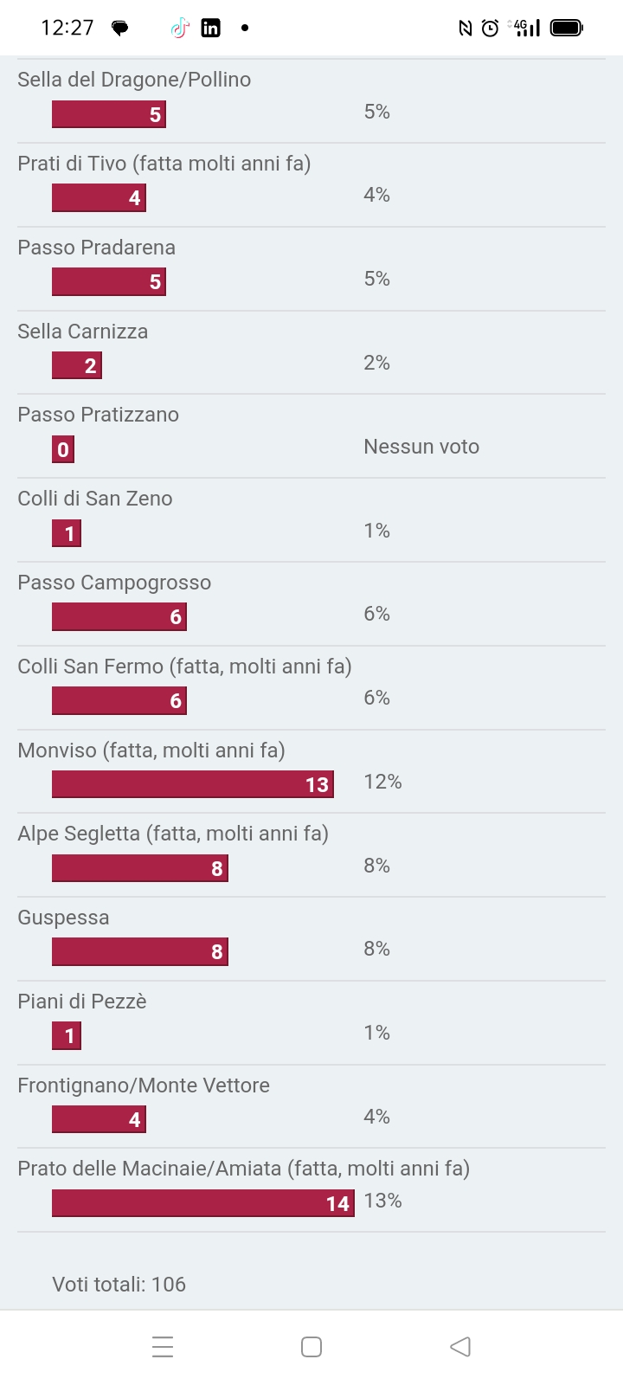This screenshot has width=623, height=1385.
Task: Tap the Sella del Dragone/Pollino option label
Action: (x=134, y=80)
